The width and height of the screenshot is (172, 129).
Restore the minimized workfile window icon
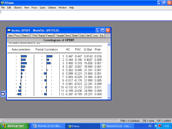pos(3,93)
